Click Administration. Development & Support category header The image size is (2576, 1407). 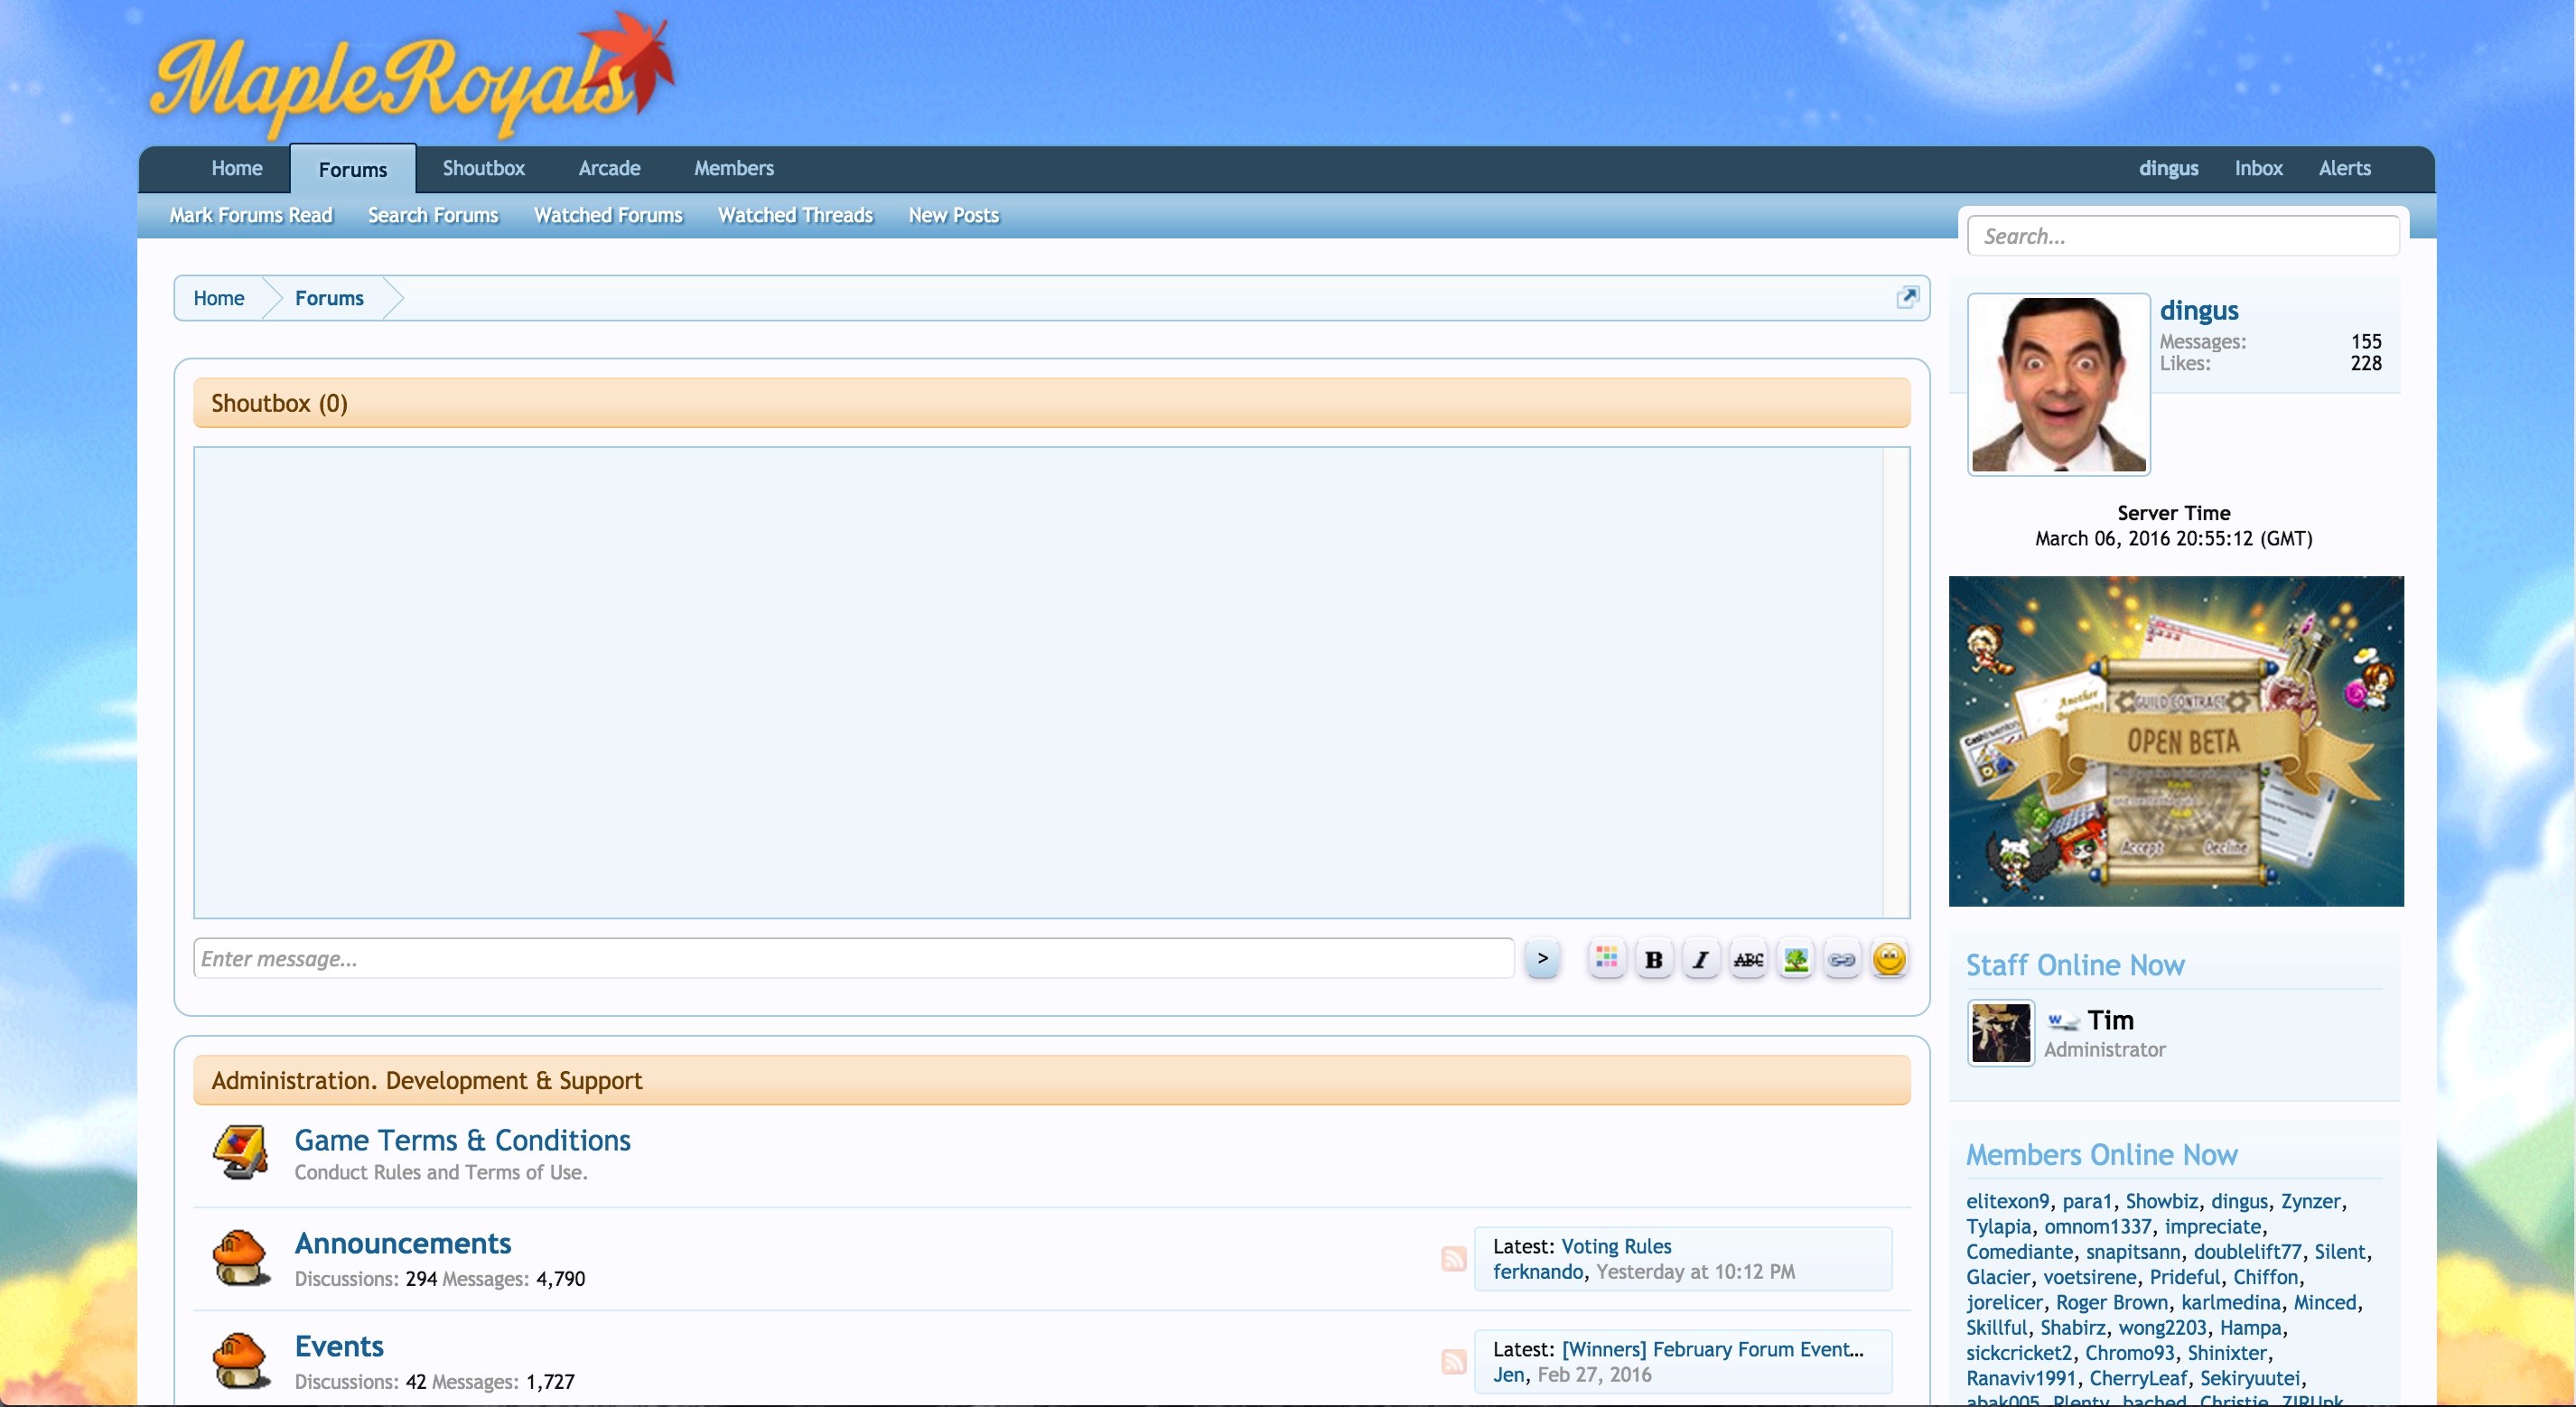pyautogui.click(x=1051, y=1080)
